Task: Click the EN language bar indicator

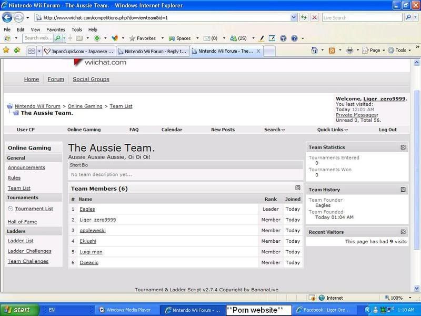Action: point(52,310)
